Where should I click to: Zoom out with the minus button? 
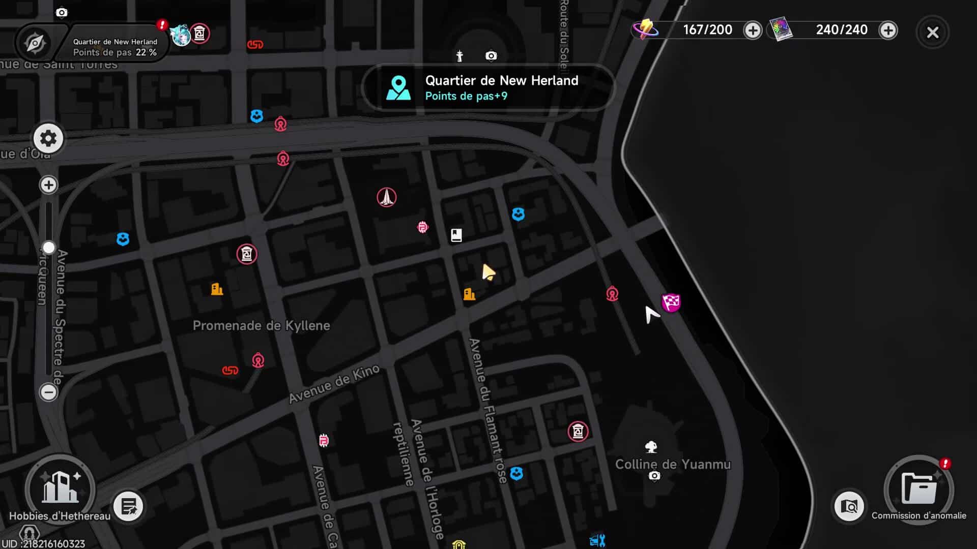(48, 392)
